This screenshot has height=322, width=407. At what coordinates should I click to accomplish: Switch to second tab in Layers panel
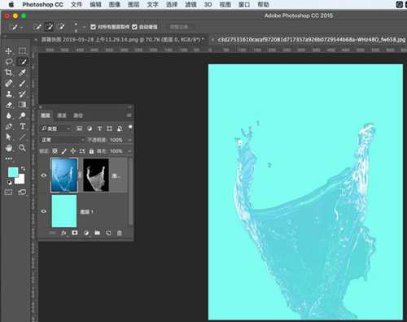pos(62,115)
